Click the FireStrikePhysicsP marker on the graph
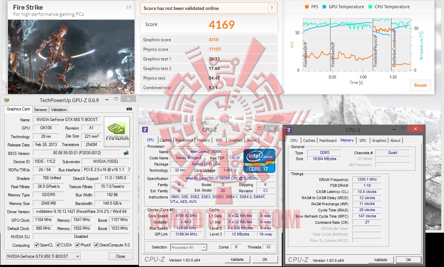 tap(375, 50)
